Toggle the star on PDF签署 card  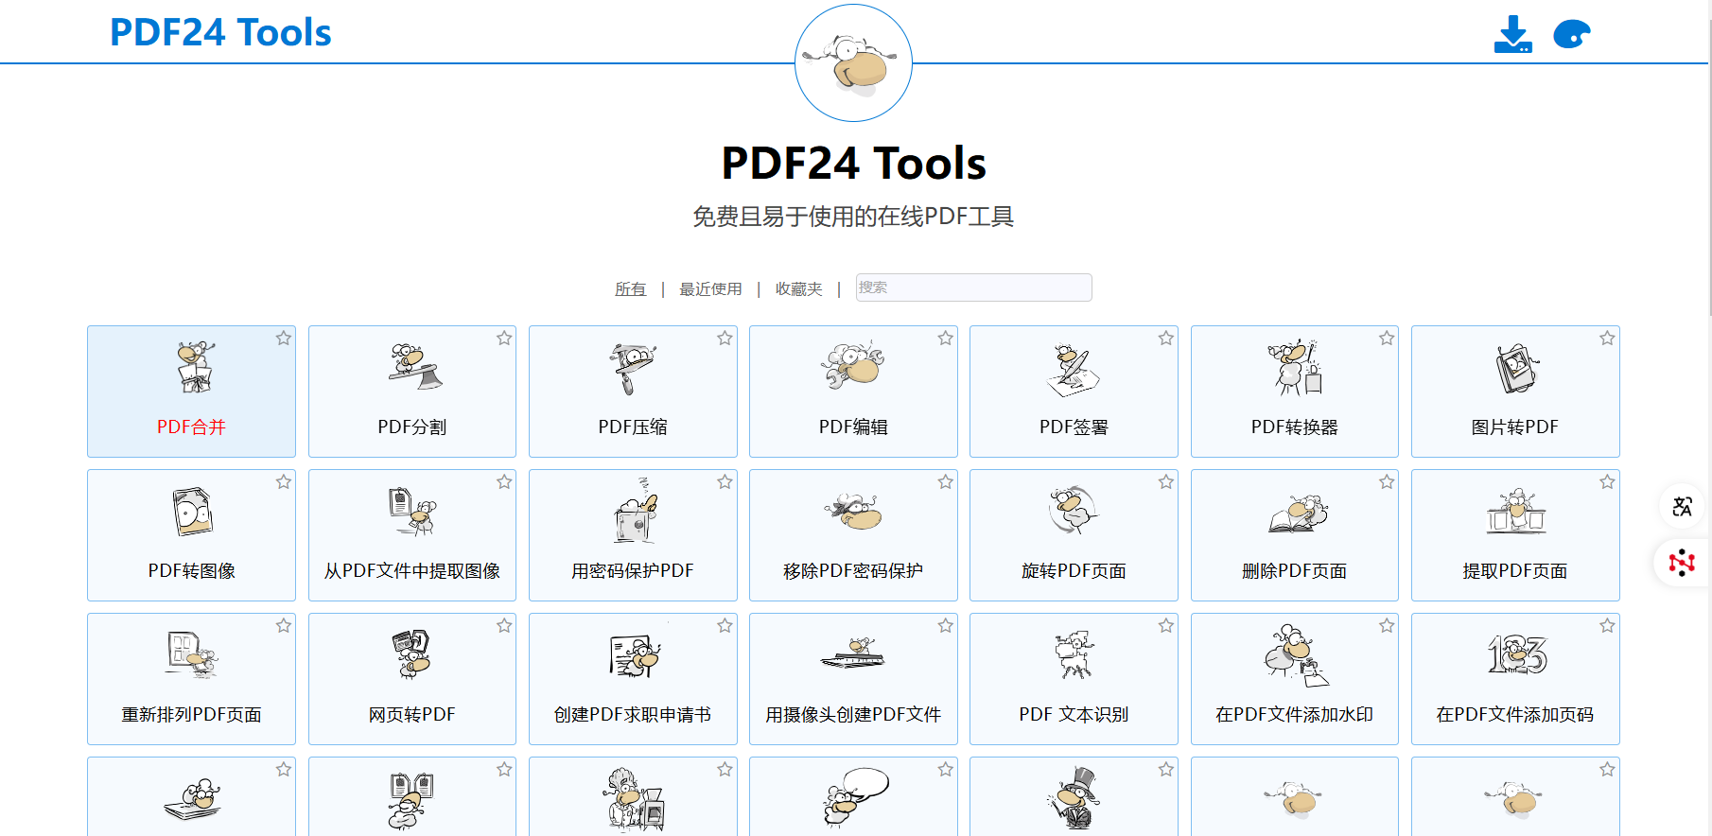tap(1165, 339)
